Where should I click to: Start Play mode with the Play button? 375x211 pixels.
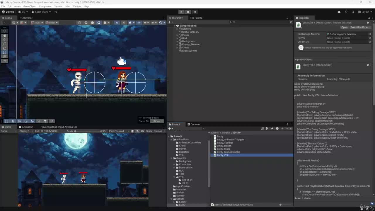point(181,12)
